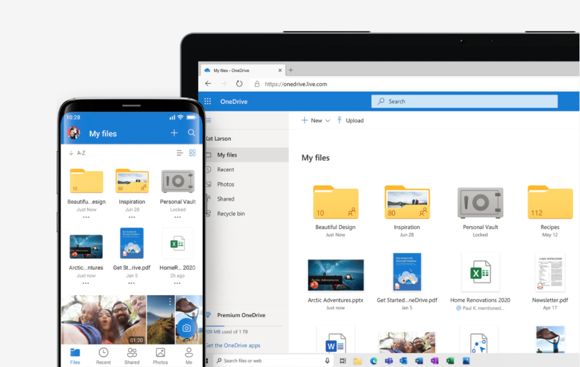This screenshot has height=367, width=580.
Task: Switch phone app to grid view
Action: [192, 153]
